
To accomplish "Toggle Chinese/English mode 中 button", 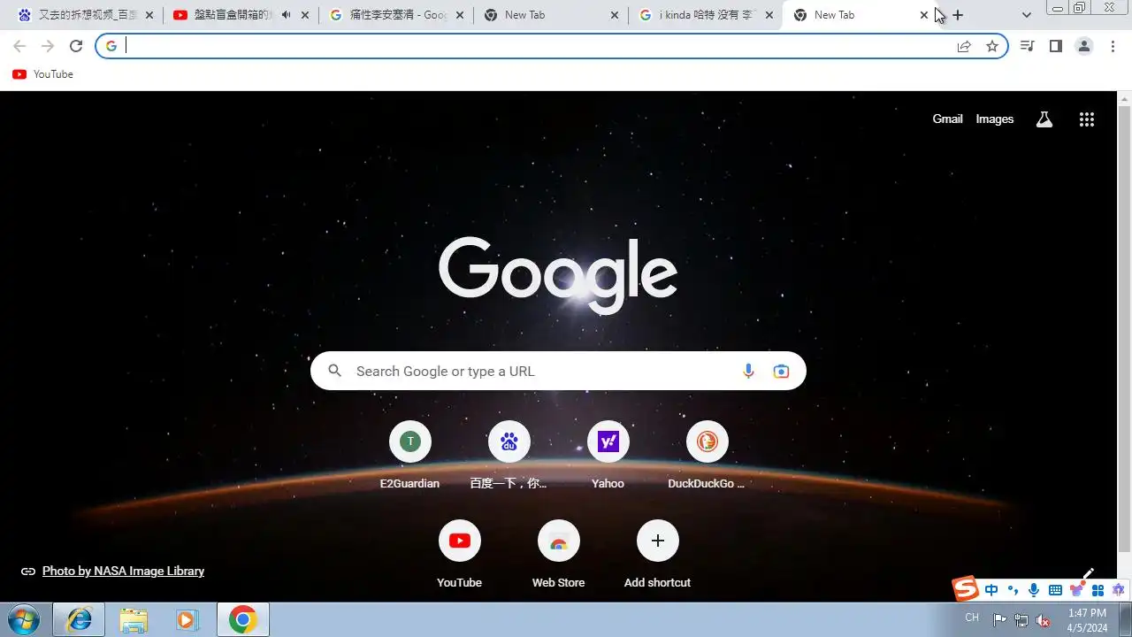I will 991,590.
